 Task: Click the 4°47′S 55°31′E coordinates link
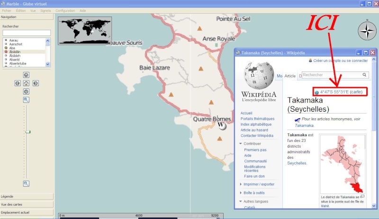334,92
